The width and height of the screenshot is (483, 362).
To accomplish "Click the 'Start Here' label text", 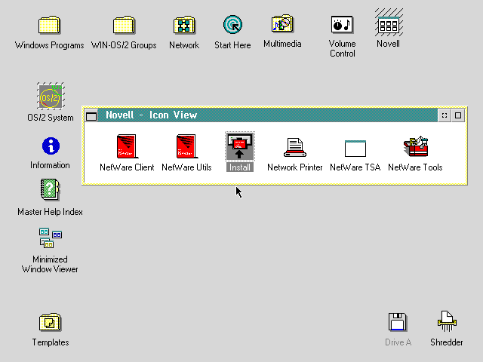I will (x=232, y=45).
